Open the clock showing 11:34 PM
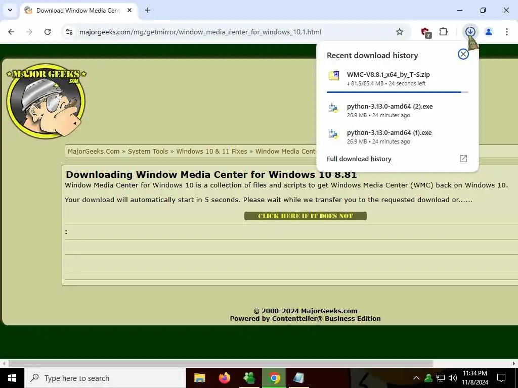The width and height of the screenshot is (518, 388). tap(475, 378)
